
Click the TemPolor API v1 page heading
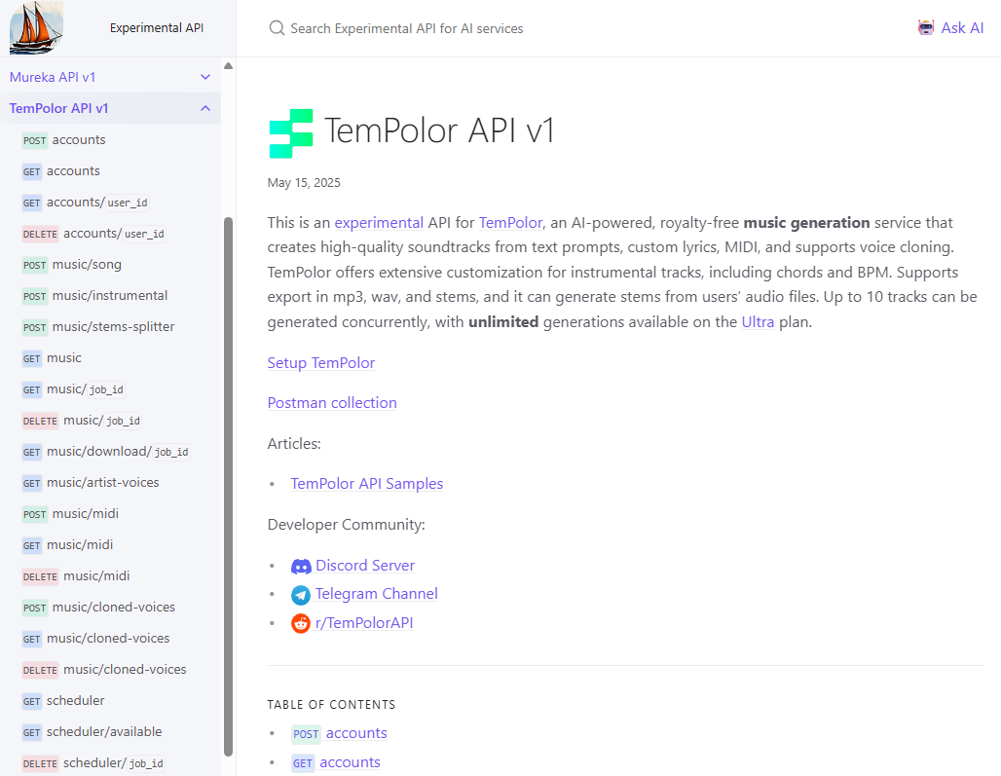(x=439, y=130)
